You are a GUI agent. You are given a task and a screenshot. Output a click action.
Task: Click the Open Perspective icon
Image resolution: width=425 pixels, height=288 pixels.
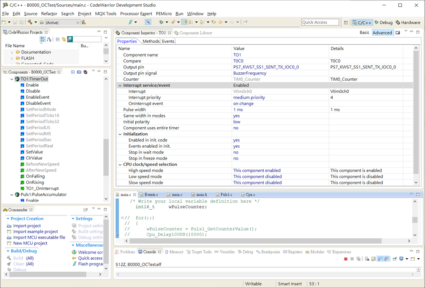346,23
